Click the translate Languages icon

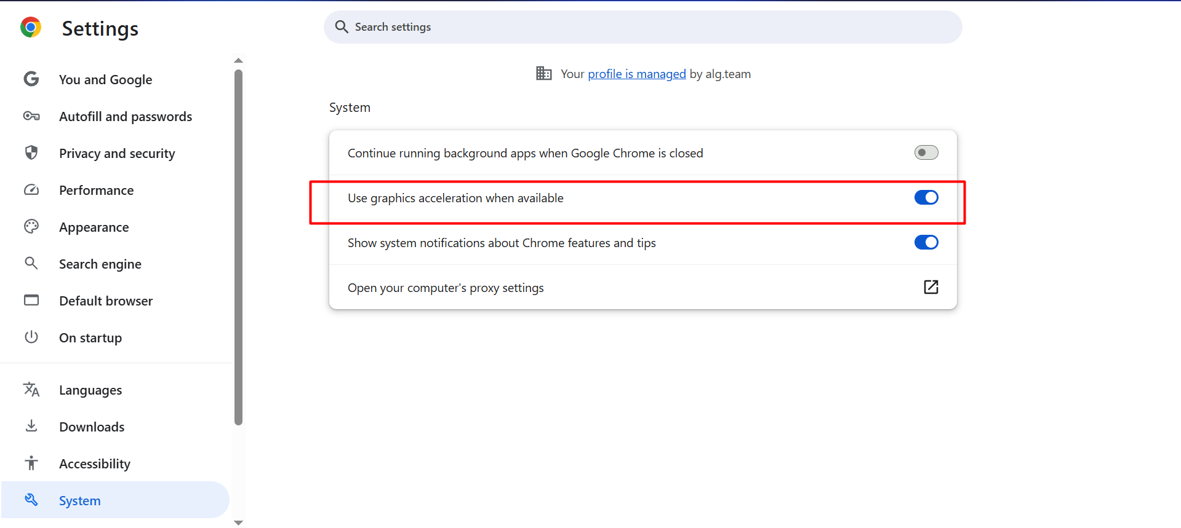31,390
